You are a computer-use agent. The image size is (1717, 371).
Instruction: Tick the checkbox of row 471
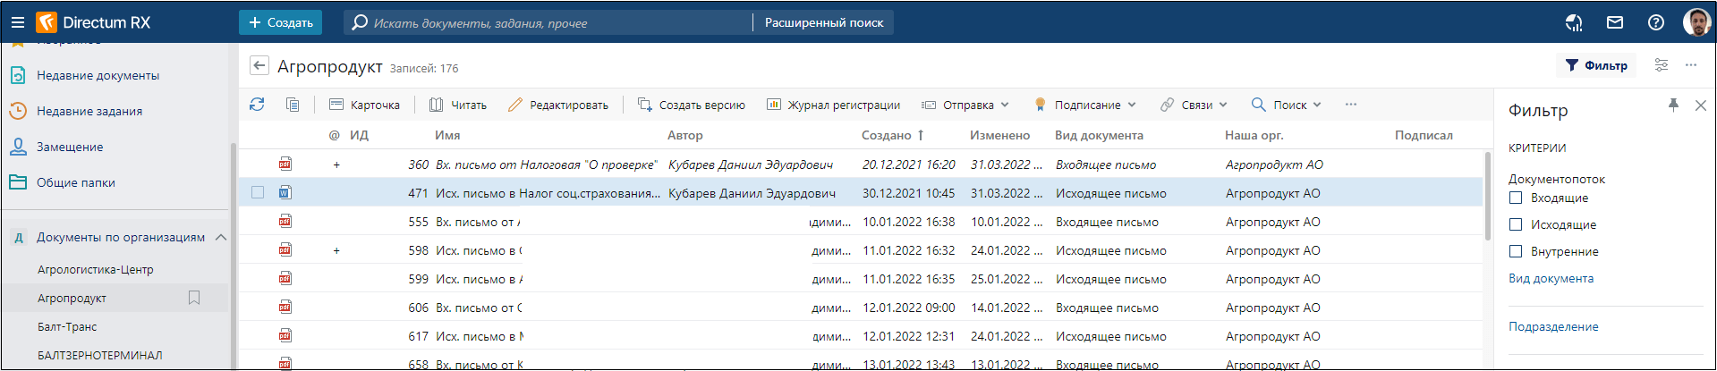point(258,192)
